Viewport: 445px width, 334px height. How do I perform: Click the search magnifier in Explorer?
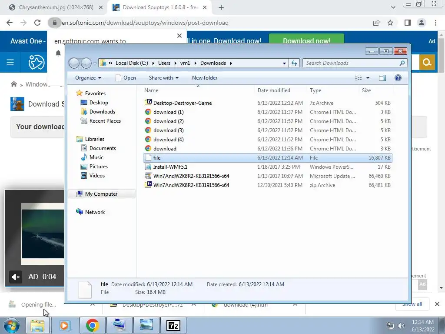402,63
